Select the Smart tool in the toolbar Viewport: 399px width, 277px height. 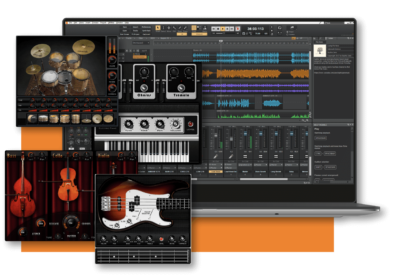click(x=158, y=28)
